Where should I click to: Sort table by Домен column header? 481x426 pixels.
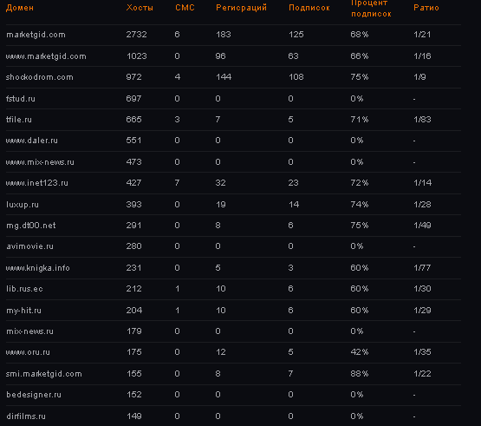click(x=20, y=8)
